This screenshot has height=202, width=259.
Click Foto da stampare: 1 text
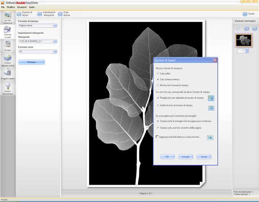pos(243,192)
